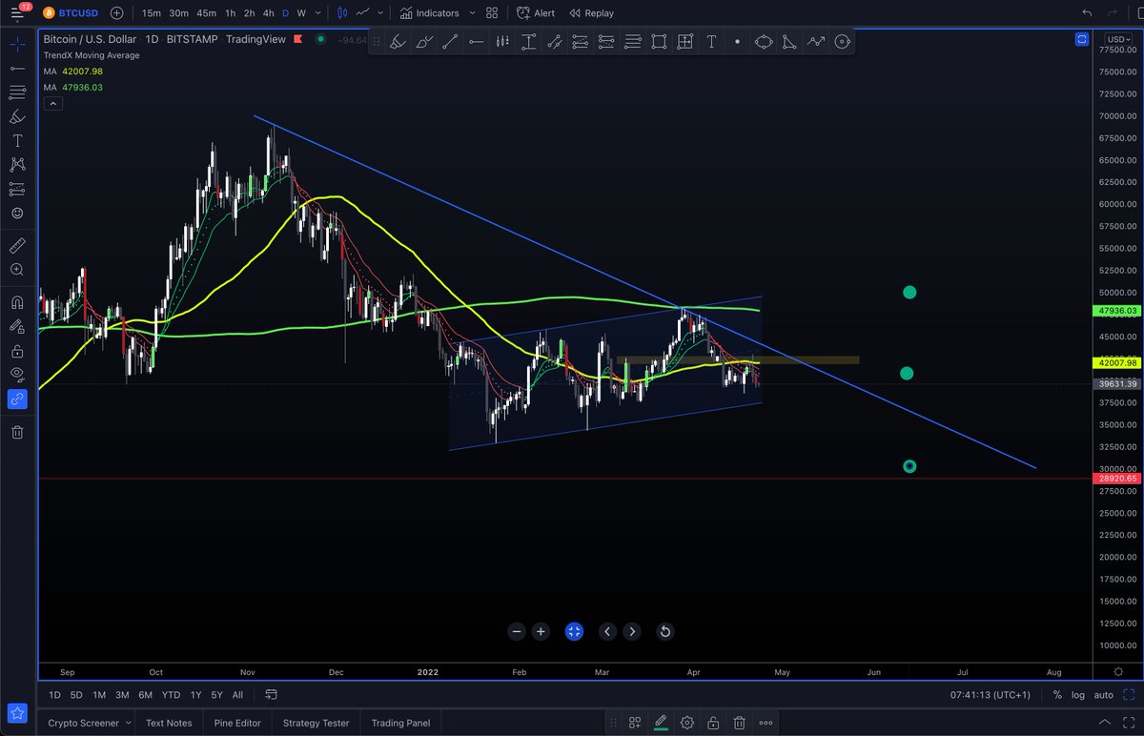1144x736 pixels.
Task: Select the Text tool in left sidebar
Action: tap(17, 140)
